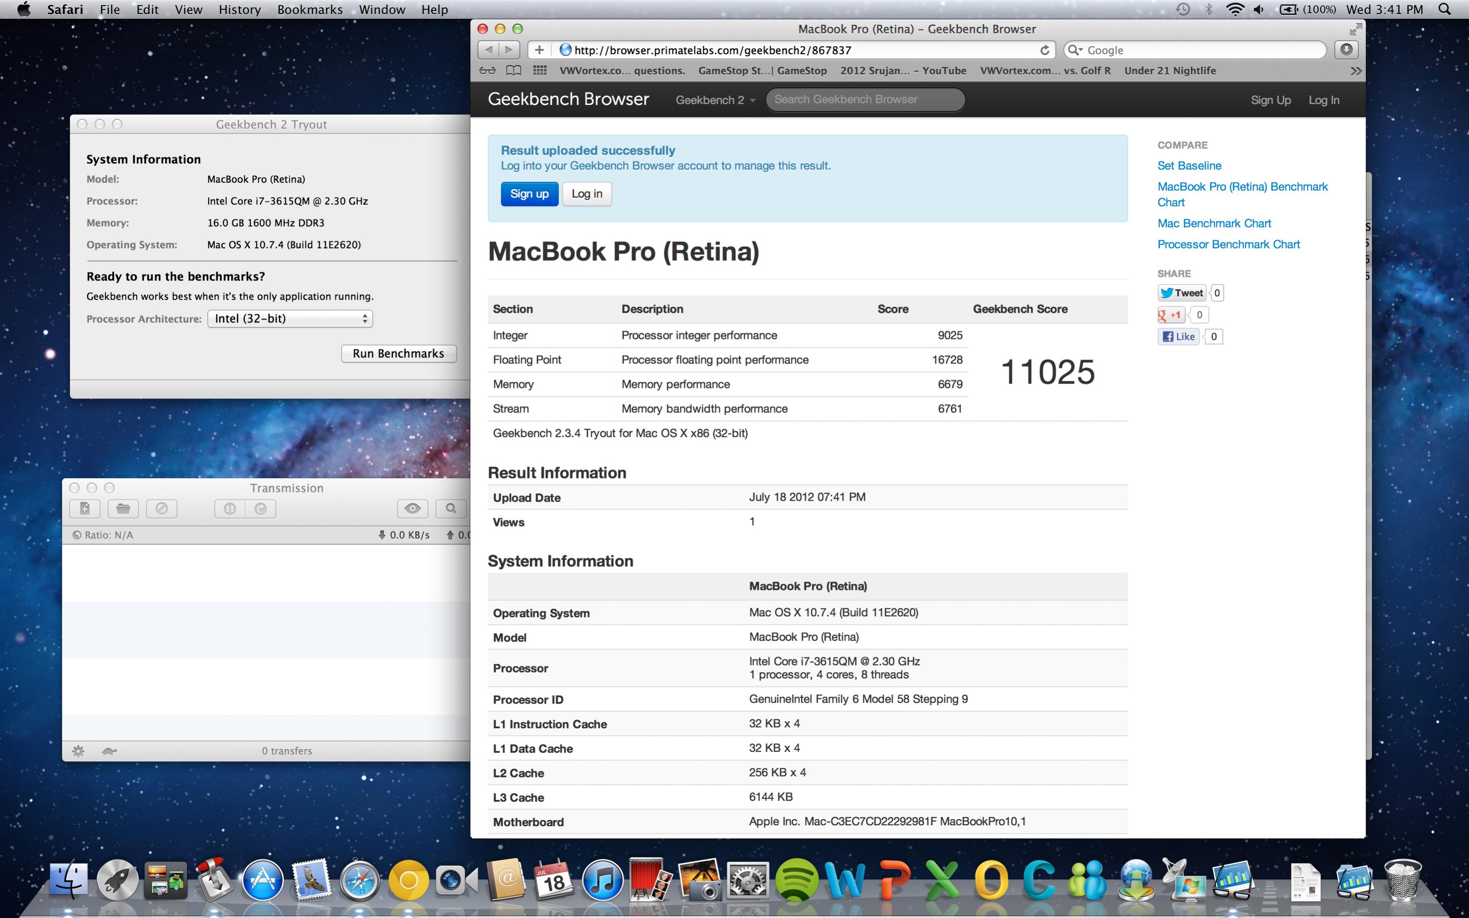Open Spotlight search in menu bar
Viewport: 1469px width, 918px height.
click(1445, 9)
